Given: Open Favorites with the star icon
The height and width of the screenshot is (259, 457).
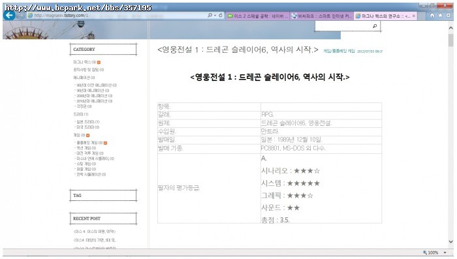Looking at the screenshot, I should [441, 16].
